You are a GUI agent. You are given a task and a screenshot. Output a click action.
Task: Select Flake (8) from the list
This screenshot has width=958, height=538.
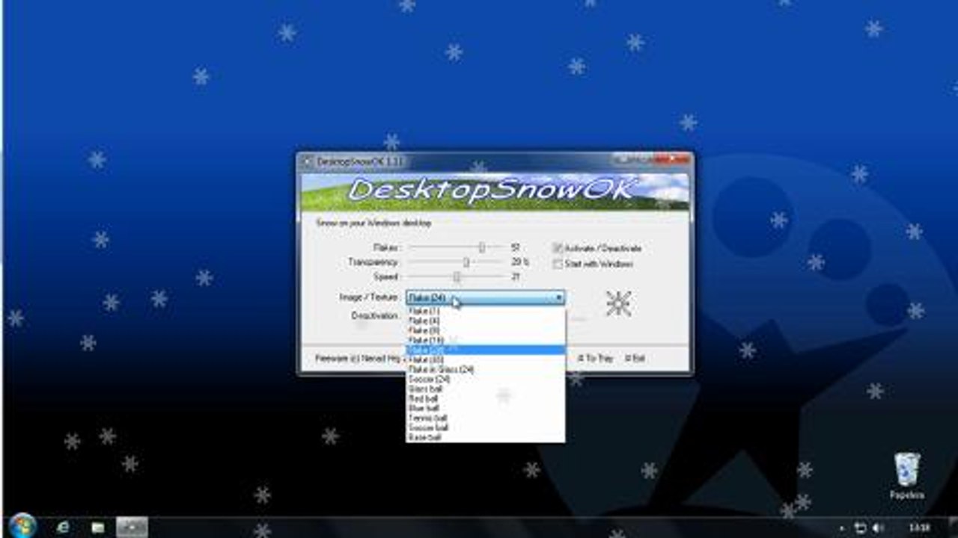click(x=485, y=330)
